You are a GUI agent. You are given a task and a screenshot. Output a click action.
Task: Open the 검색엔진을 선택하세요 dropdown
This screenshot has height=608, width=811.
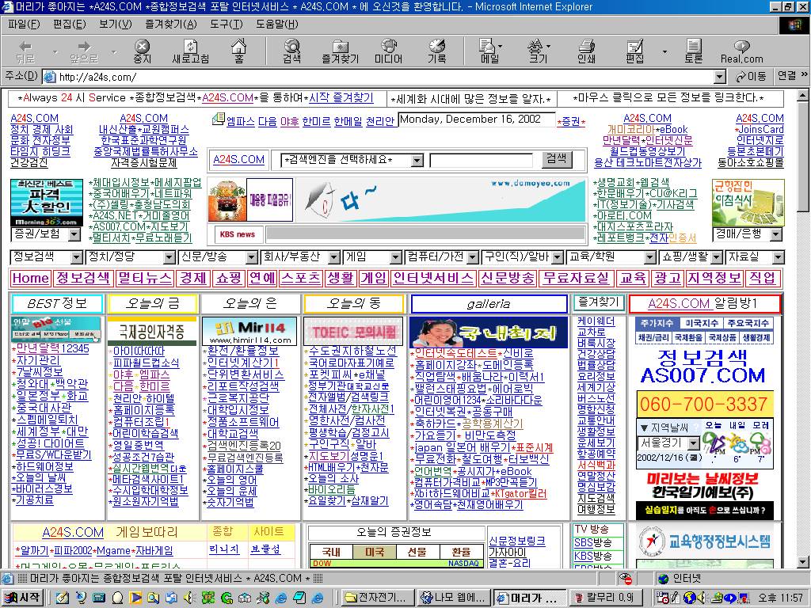pyautogui.click(x=352, y=161)
